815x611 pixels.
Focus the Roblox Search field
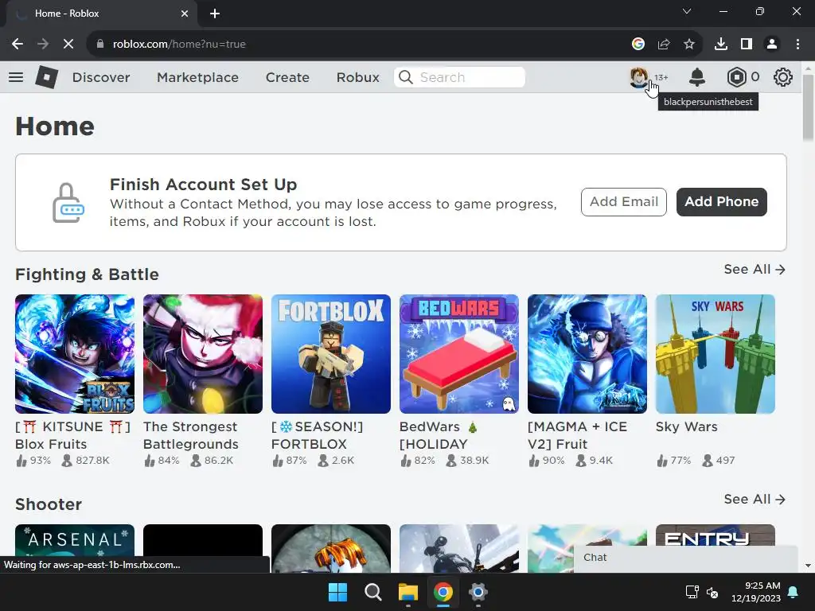[459, 77]
